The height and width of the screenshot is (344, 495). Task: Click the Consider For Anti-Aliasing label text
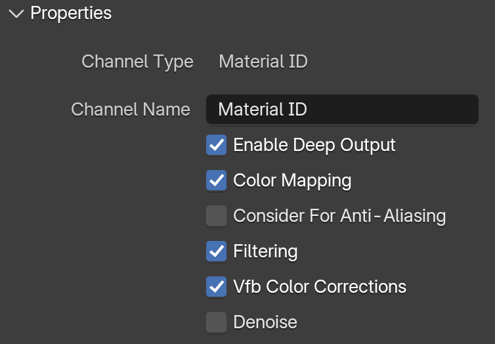[339, 216]
